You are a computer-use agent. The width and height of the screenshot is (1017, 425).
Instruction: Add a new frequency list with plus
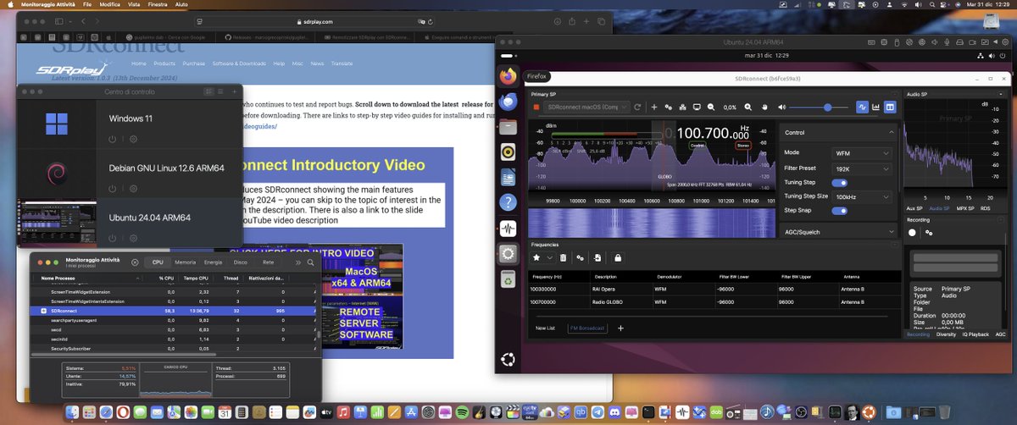tap(620, 328)
